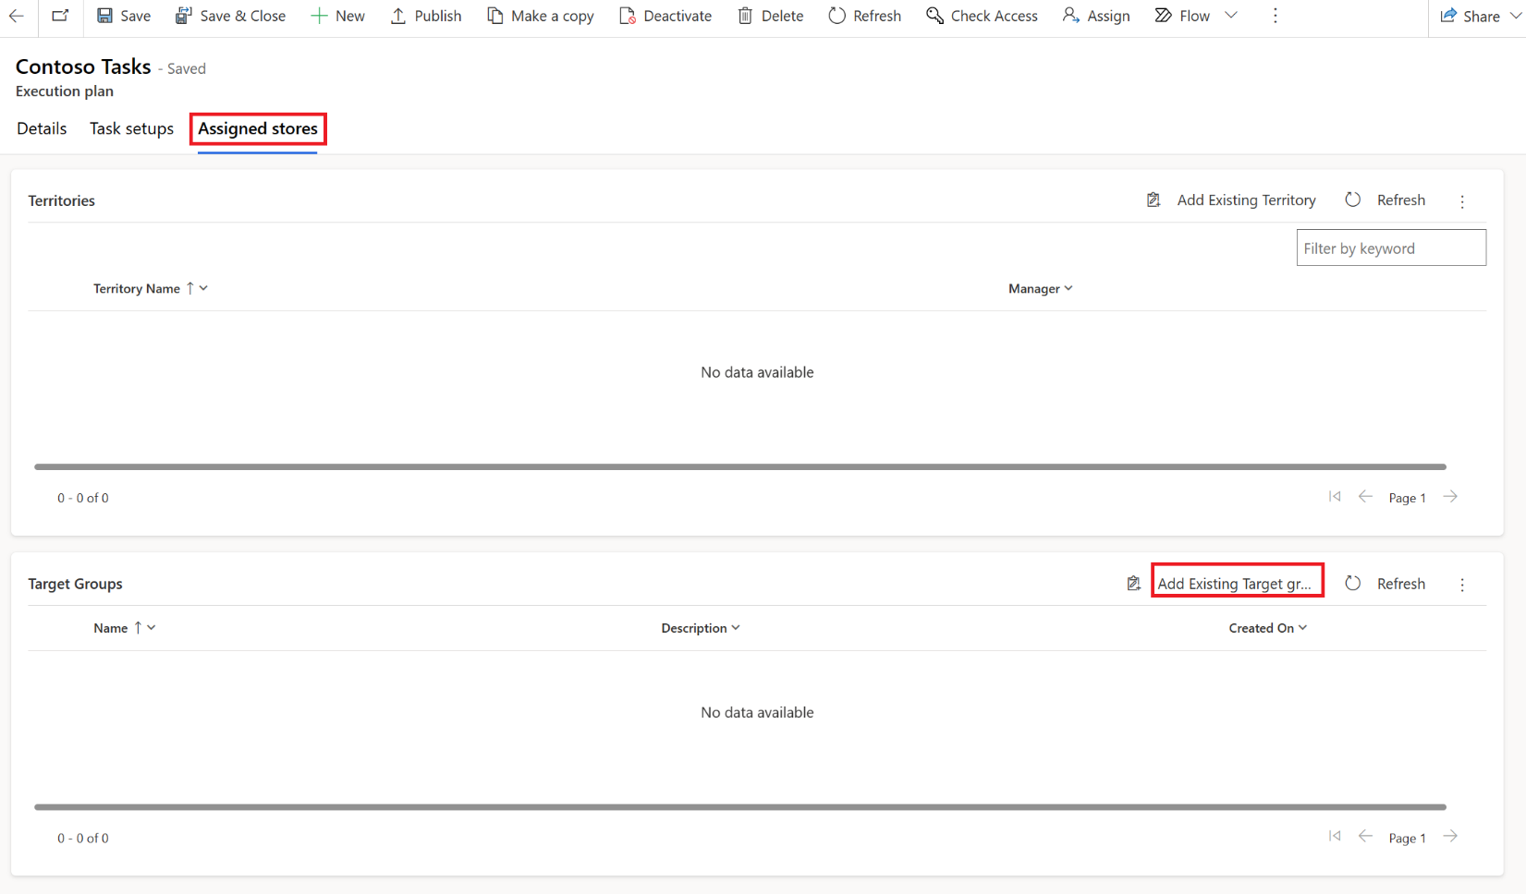Go to first page in Territories grid
This screenshot has width=1526, height=894.
tap(1335, 497)
